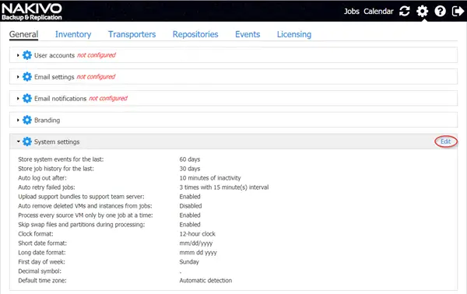Click the Email notifications gear icon
This screenshot has height=294, width=467.
pyautogui.click(x=27, y=98)
